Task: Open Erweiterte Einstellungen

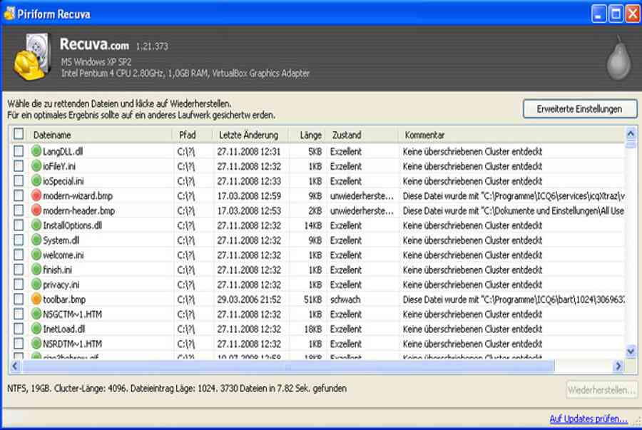Action: coord(580,109)
